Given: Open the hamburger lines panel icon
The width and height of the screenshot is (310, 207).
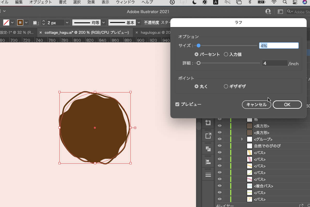Looking at the screenshot, I should pyautogui.click(x=208, y=175).
